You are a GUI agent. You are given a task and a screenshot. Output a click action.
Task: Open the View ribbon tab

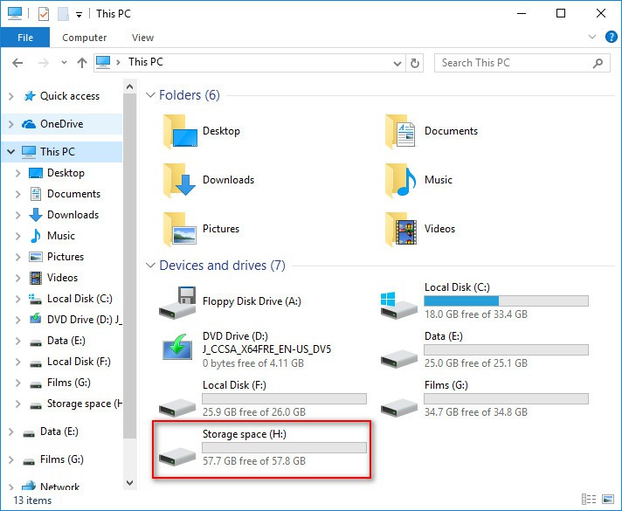[142, 38]
